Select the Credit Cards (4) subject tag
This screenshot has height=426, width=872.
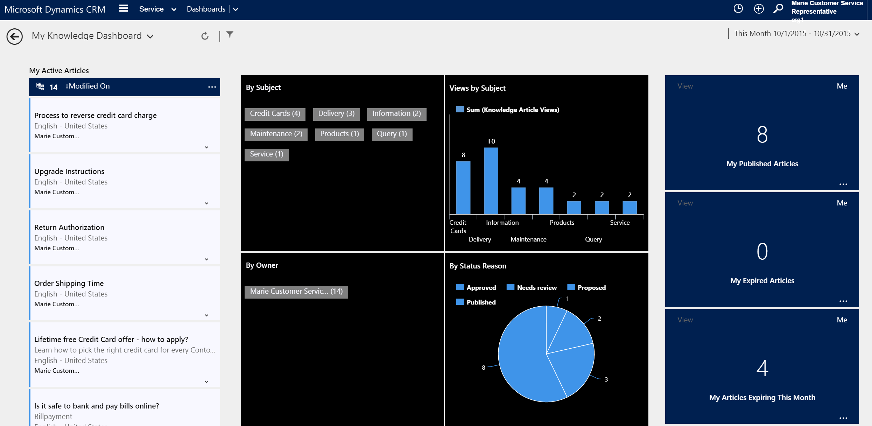pyautogui.click(x=275, y=113)
